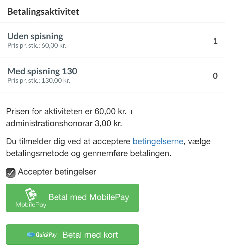Click the "Accepter betingelser" label text
The width and height of the screenshot is (225, 252).
[x=57, y=172]
